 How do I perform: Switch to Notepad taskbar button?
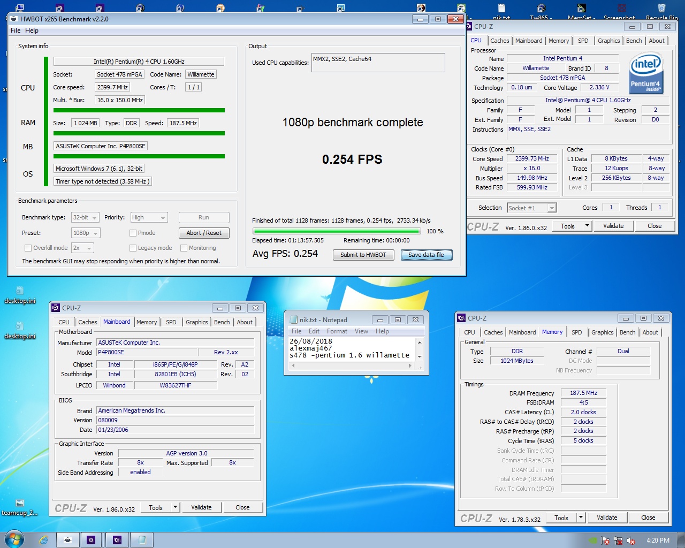point(142,540)
